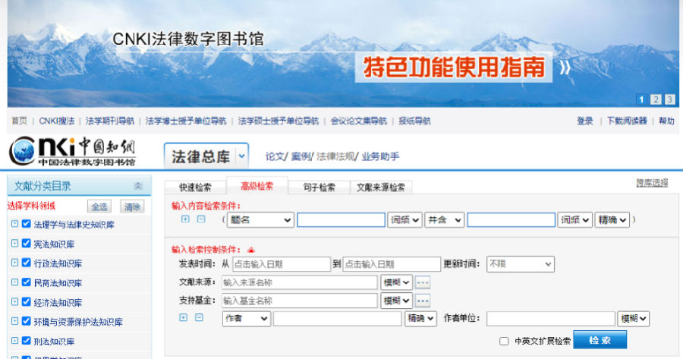
Task: Uncheck 民商法知识库
Action: click(x=26, y=282)
